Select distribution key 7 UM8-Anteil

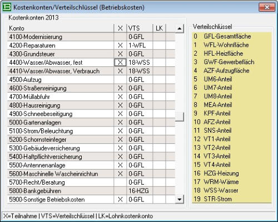pos(232,96)
